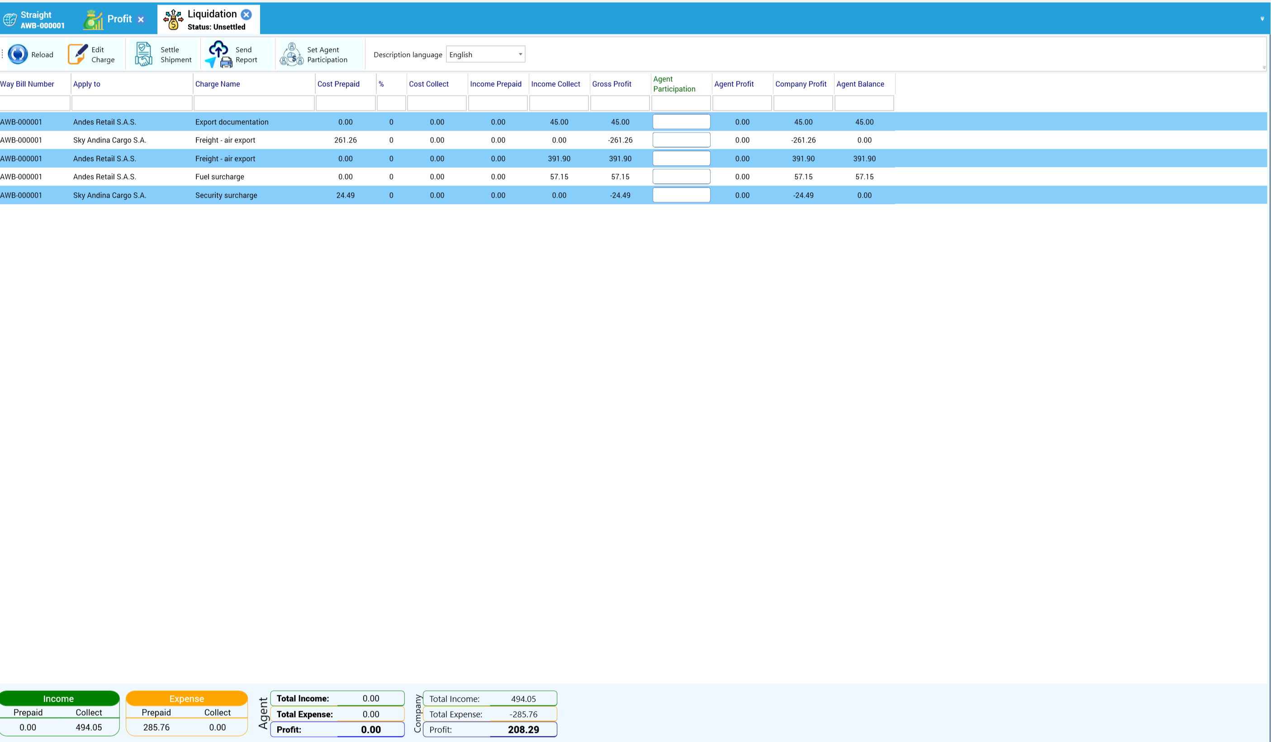Open Description language dropdown
Image resolution: width=1271 pixels, height=742 pixels.
[x=485, y=54]
